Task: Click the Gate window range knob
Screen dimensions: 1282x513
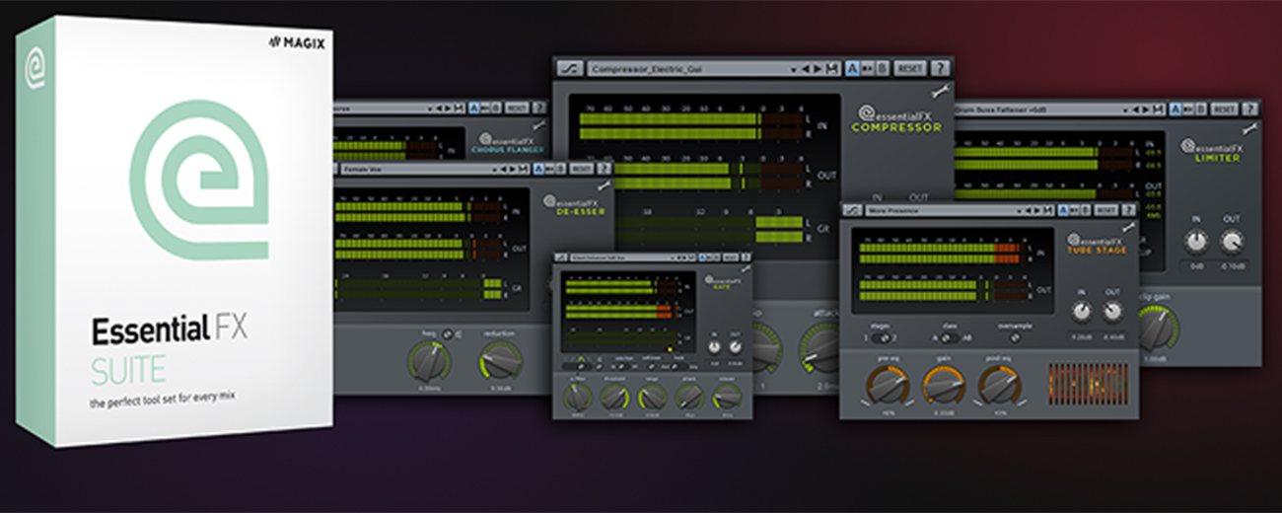Action: 652,398
